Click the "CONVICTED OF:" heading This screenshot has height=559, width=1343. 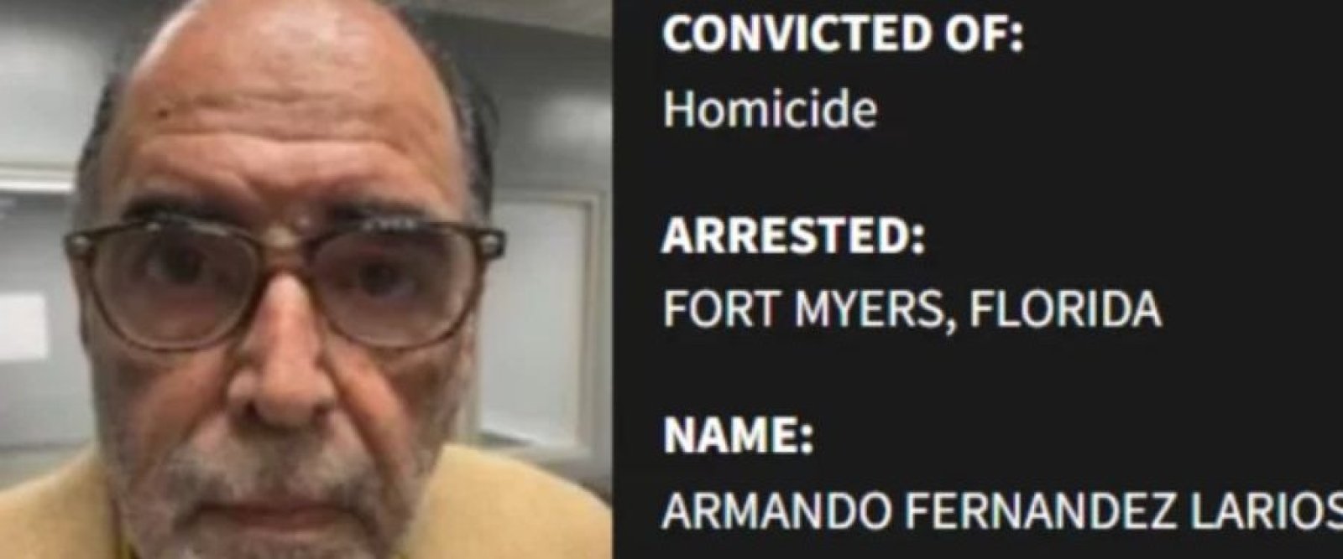[x=843, y=36]
